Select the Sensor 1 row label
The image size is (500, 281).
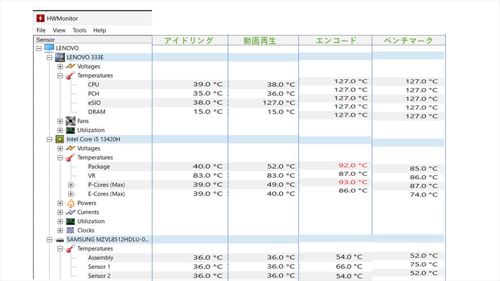(99, 267)
